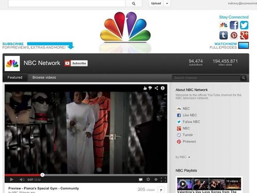This screenshot has width=257, height=193.
Task: Click the NBC Playlists heading
Action: click(186, 170)
